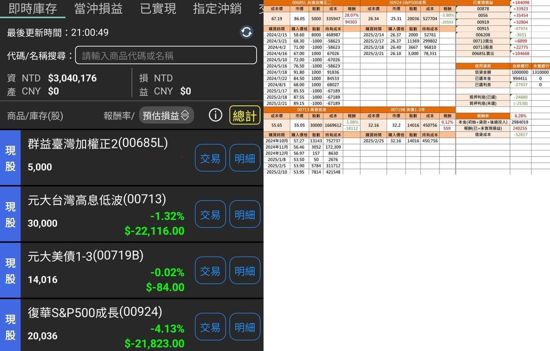Viewport: 550px width, 351px height.
Task: Click the +104668 realized gain cell
Action: [521, 54]
